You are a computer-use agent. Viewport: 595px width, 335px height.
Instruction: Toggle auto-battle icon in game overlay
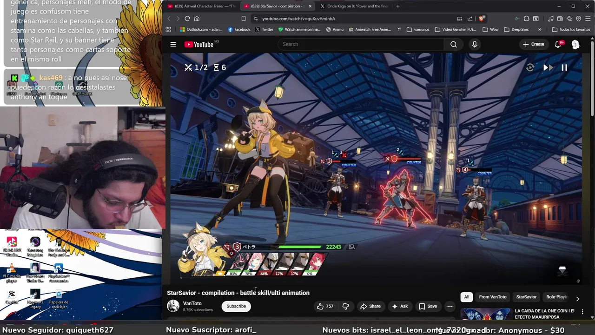point(530,67)
